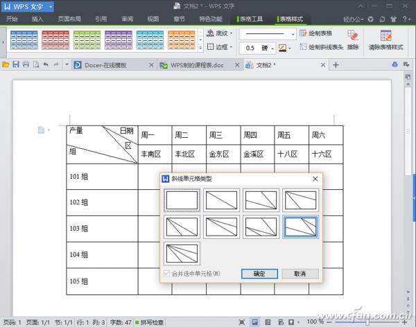
Task: Open the border color picker
Action: [284, 48]
